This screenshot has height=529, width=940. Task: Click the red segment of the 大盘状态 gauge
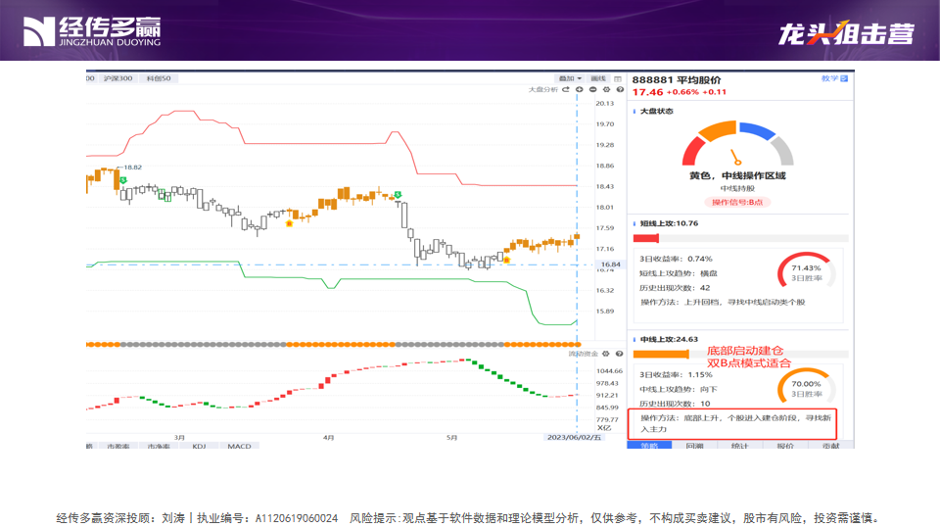click(693, 151)
